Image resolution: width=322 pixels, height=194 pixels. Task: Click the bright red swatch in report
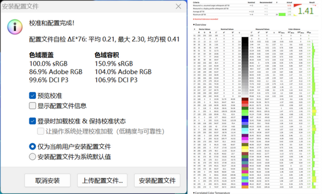tap(245, 102)
